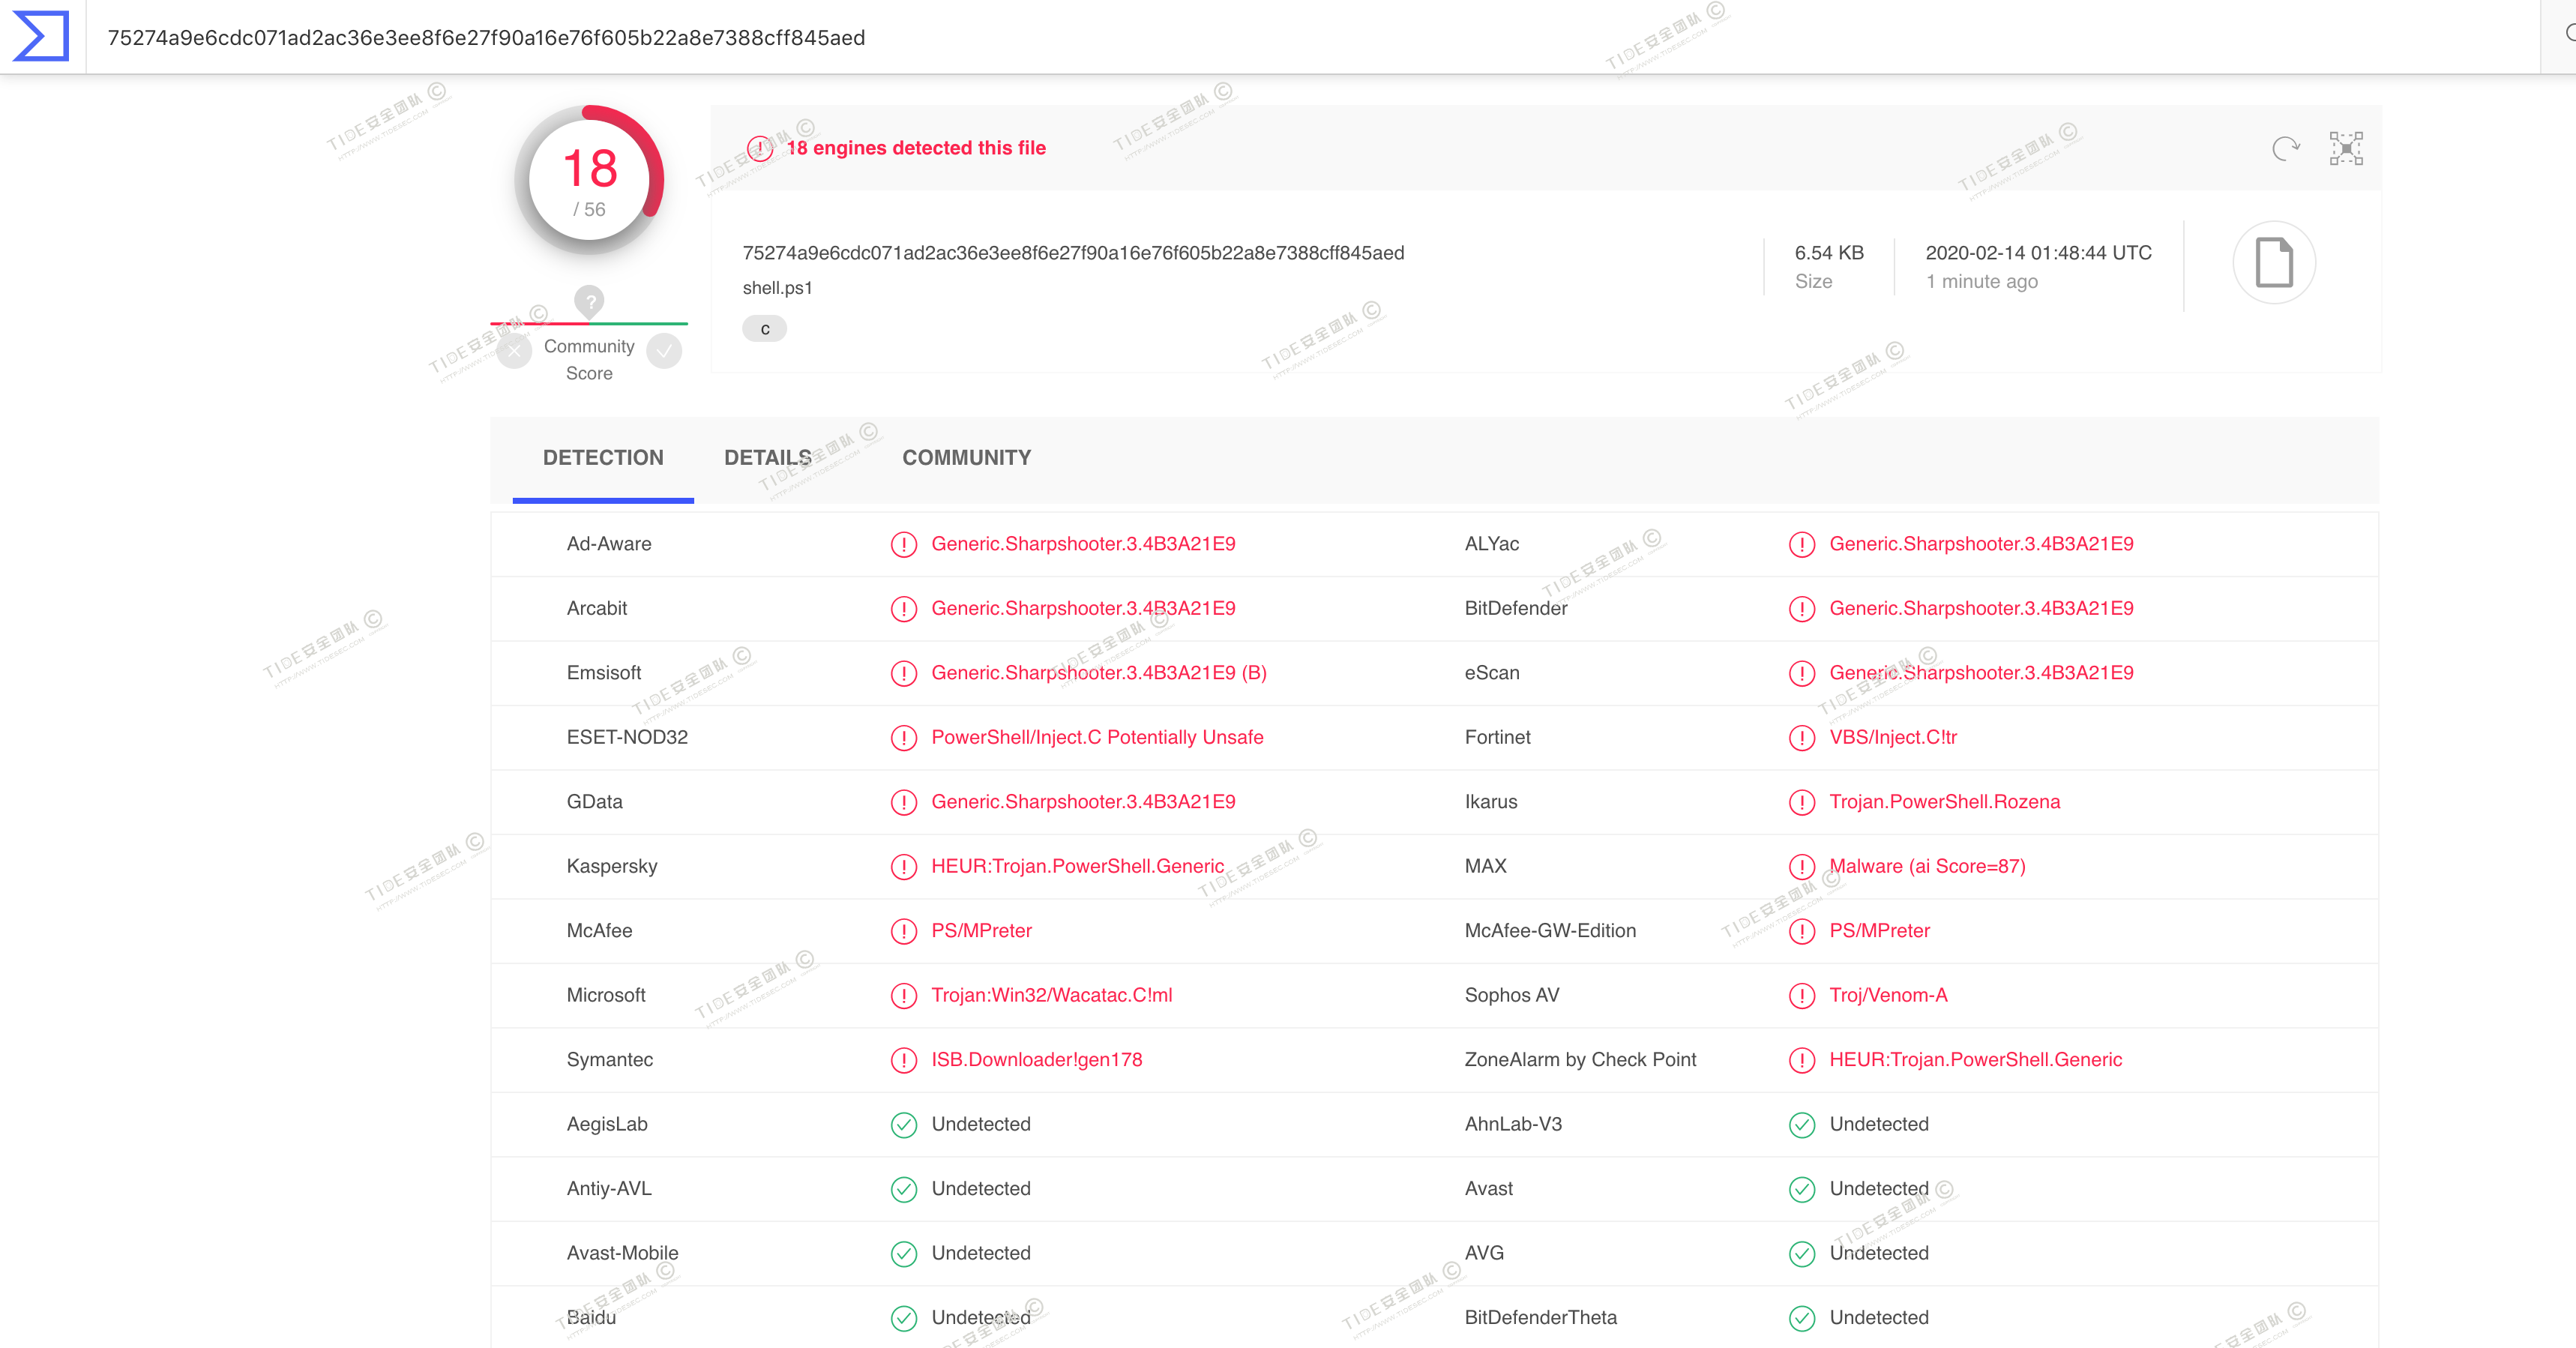2576x1348 pixels.
Task: Click the AegisLab undetected check icon
Action: (x=903, y=1125)
